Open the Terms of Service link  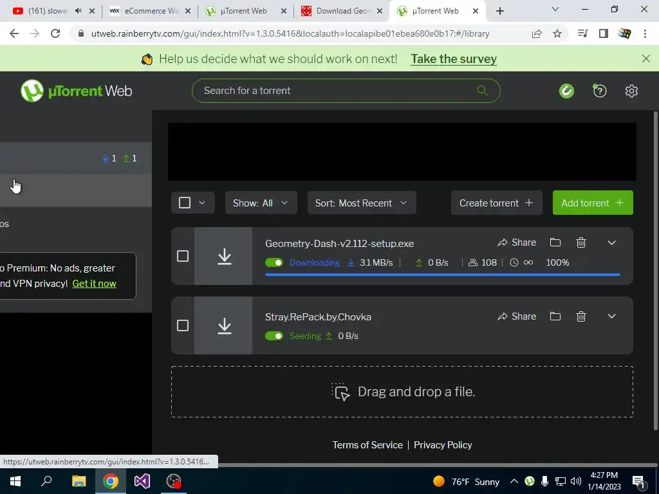[367, 445]
